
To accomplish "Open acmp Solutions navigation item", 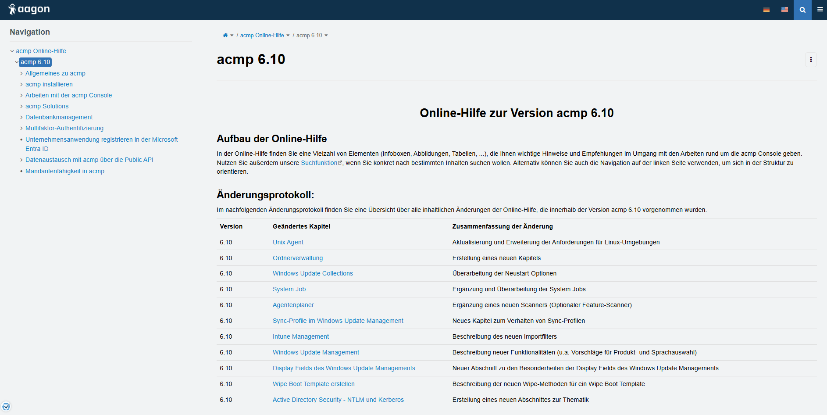I will coord(47,106).
